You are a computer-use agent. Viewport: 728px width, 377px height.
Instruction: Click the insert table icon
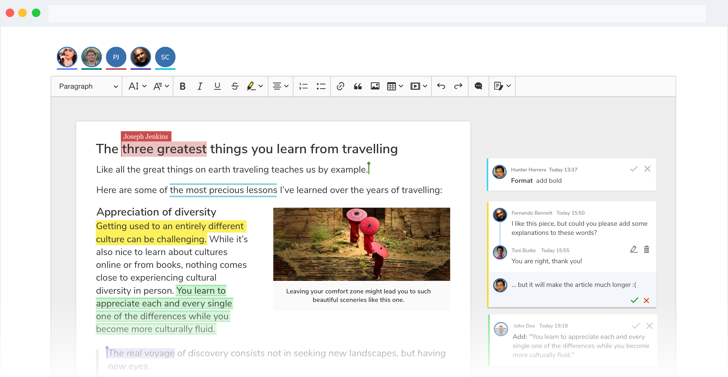pos(391,86)
